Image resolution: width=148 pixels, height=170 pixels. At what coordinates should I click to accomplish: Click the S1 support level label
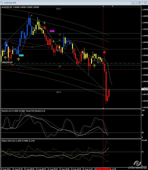coord(60,35)
